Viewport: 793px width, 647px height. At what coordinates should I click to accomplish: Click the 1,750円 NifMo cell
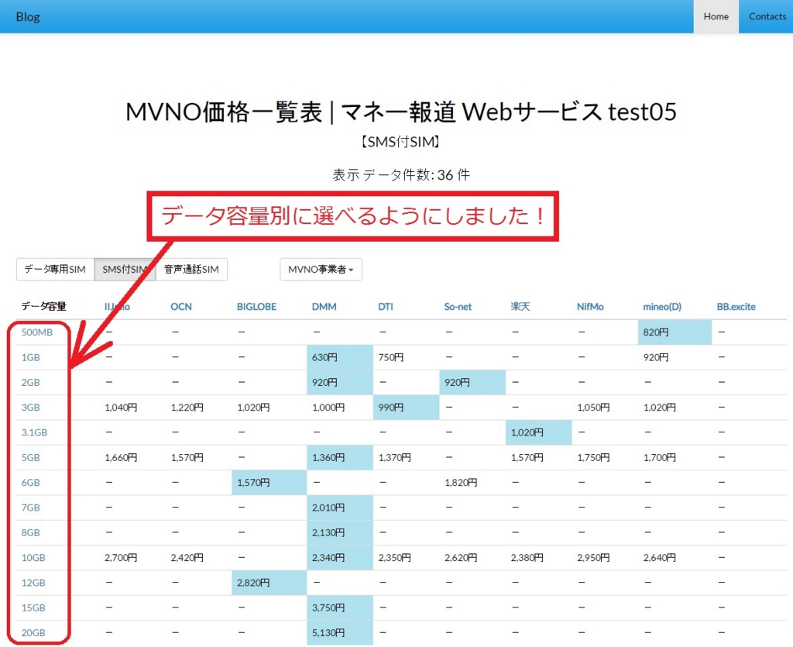click(605, 458)
